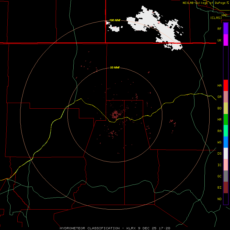The image size is (230, 230).
Task: Click the RF purple legend swatch
Action: click(x=226, y=29)
